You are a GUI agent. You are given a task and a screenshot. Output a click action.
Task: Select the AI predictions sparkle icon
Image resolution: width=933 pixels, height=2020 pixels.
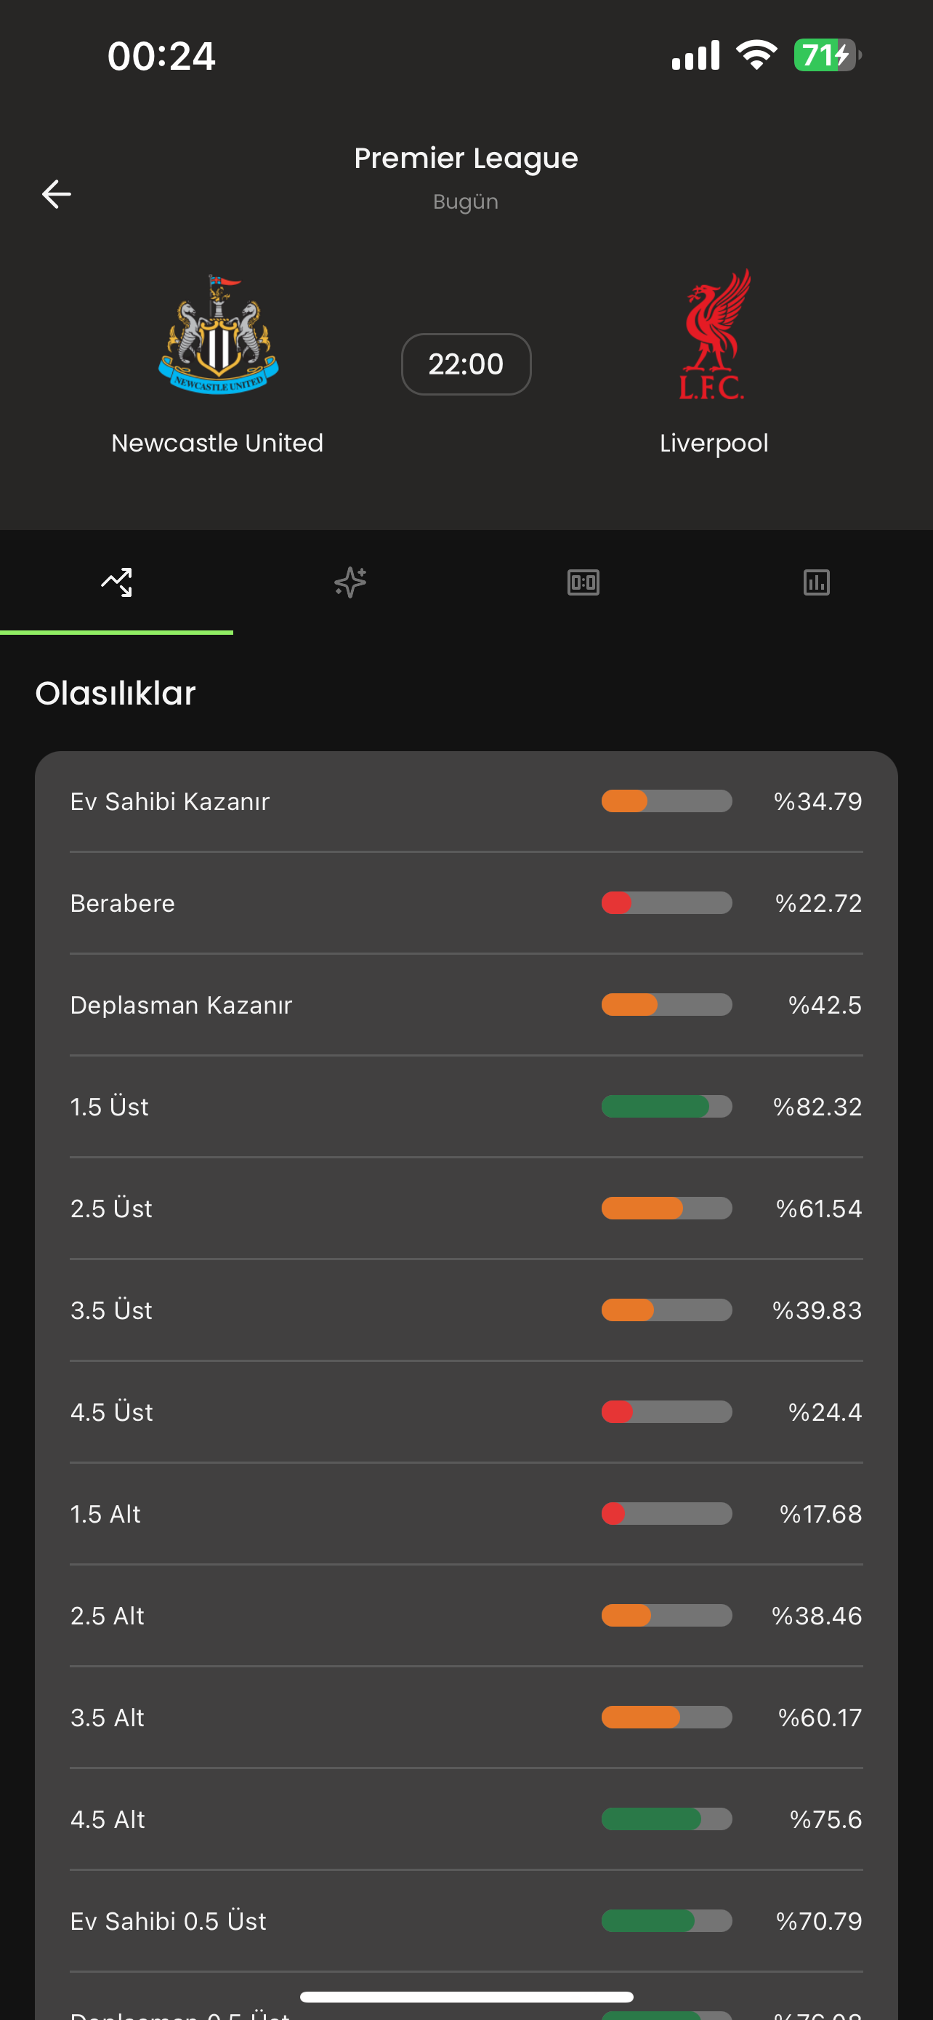click(x=350, y=582)
